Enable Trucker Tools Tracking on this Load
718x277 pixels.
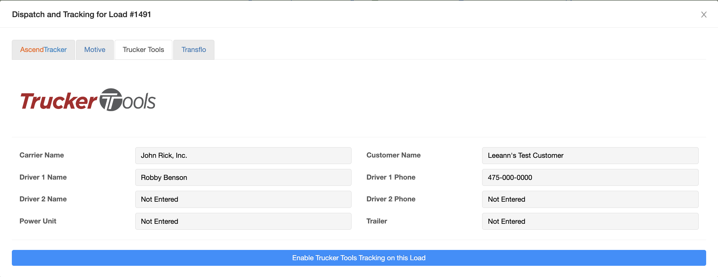click(x=359, y=258)
